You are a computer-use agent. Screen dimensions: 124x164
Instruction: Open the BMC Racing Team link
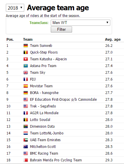44,153
